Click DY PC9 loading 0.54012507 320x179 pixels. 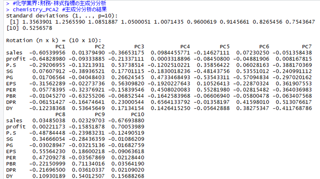(x=88, y=176)
